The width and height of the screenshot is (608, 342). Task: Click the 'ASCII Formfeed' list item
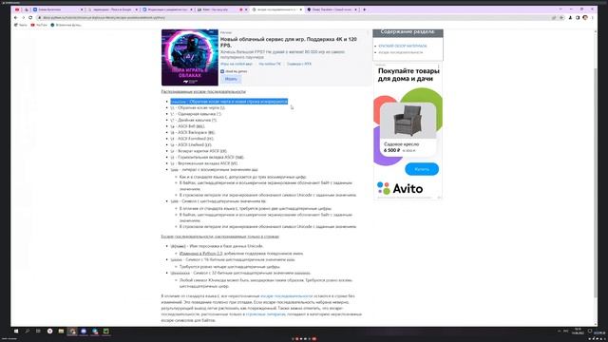pyautogui.click(x=192, y=139)
